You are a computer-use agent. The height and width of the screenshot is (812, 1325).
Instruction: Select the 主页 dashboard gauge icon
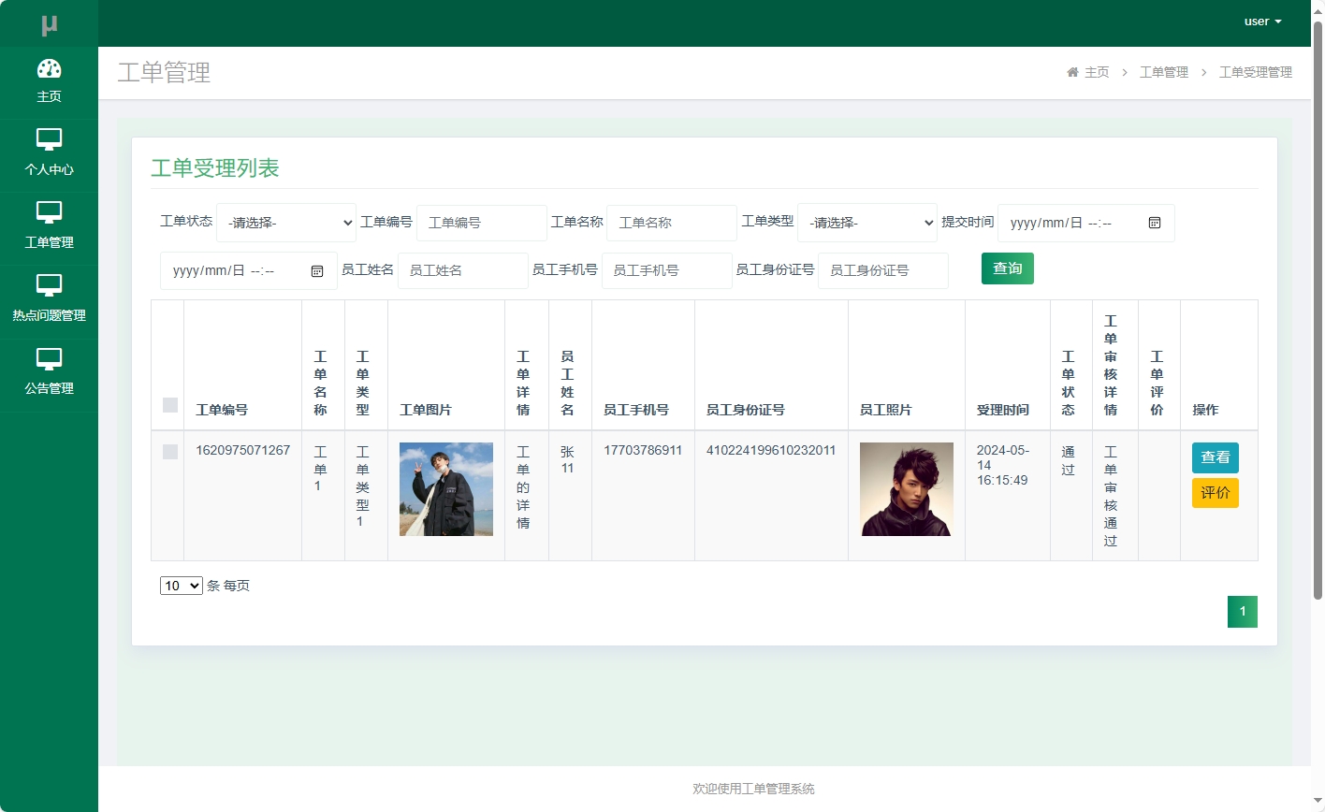point(50,69)
